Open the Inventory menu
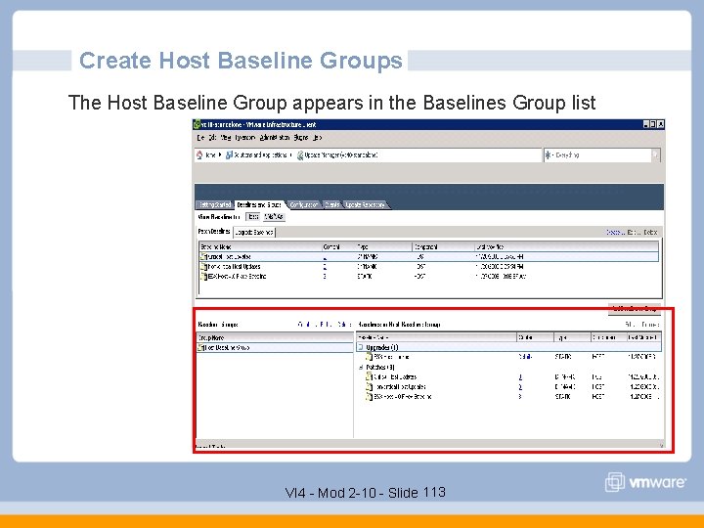The height and width of the screenshot is (528, 704). 245,138
